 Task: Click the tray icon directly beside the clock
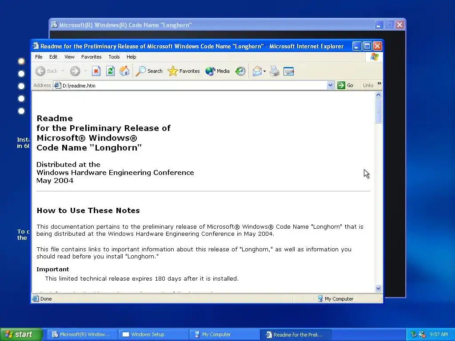[x=422, y=334]
